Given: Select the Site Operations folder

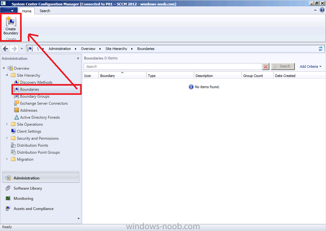Looking at the screenshot, I should click(x=30, y=124).
